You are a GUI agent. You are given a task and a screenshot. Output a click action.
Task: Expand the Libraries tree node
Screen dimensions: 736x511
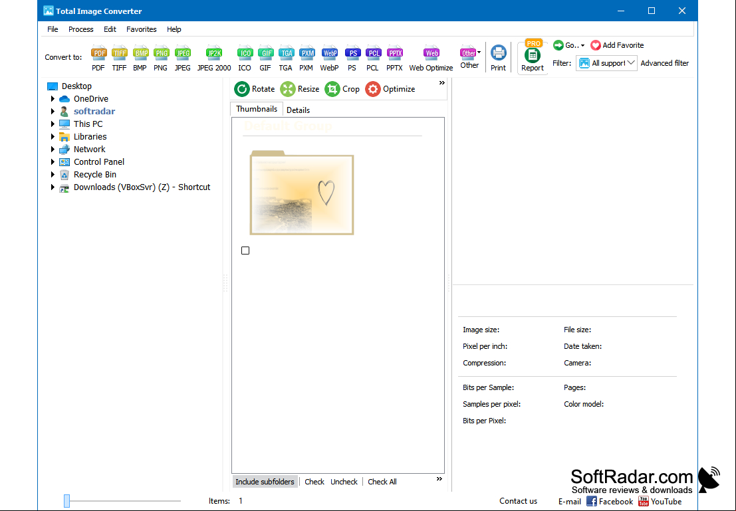(x=53, y=137)
